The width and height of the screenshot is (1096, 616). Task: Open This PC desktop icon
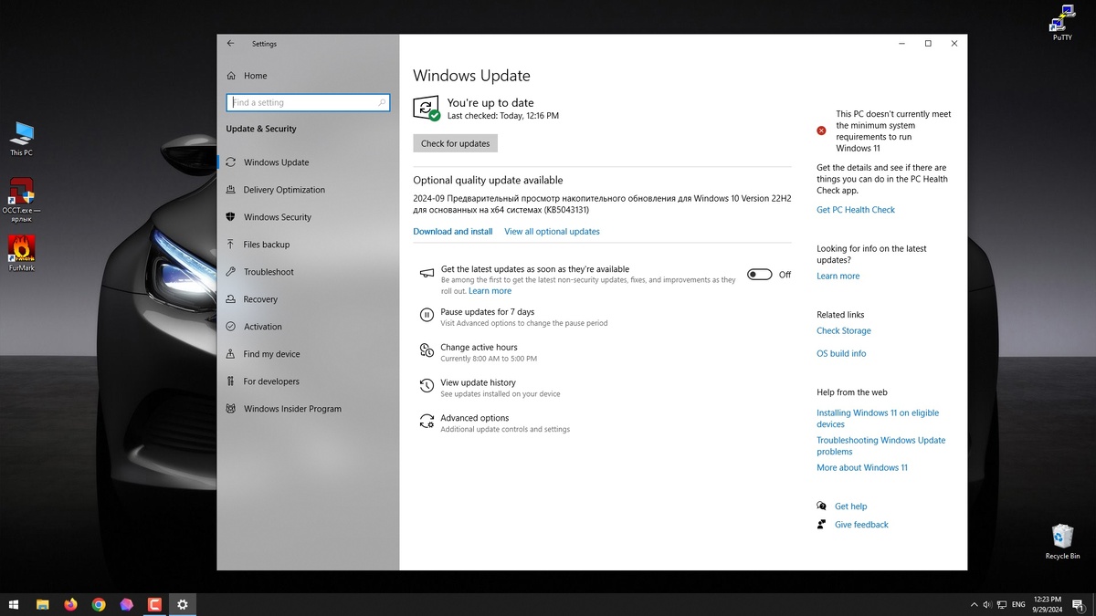(x=22, y=139)
